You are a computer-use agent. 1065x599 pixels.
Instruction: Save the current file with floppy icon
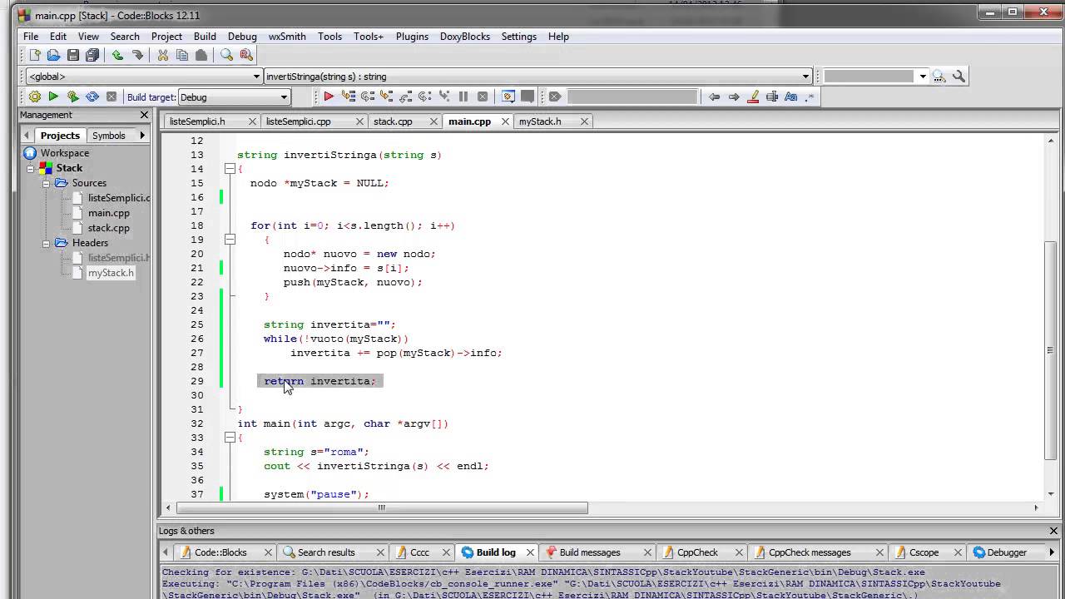(73, 55)
